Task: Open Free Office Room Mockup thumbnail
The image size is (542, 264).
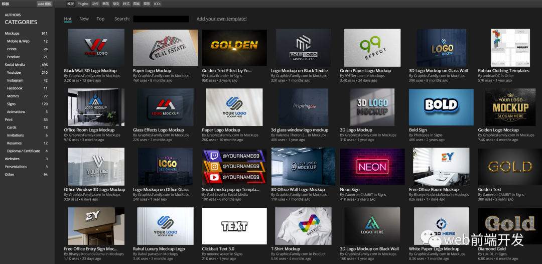Action: (442, 167)
